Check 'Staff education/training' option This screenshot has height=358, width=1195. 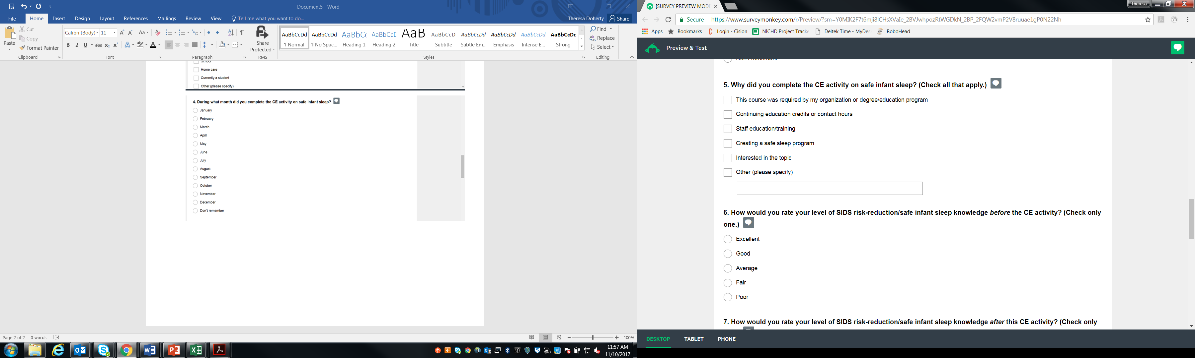[727, 129]
